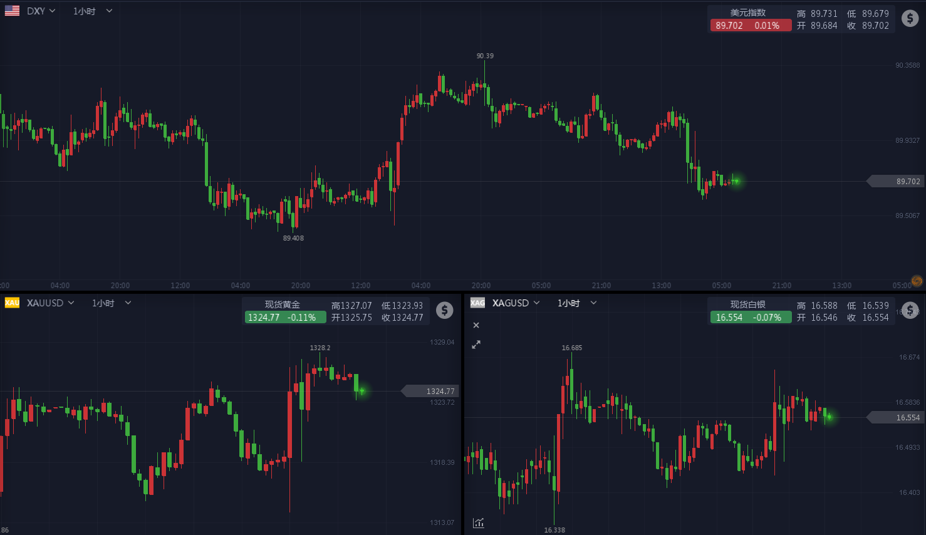Click the 1318.39 label on gold price axis
Image resolution: width=926 pixels, height=535 pixels.
[x=442, y=462]
